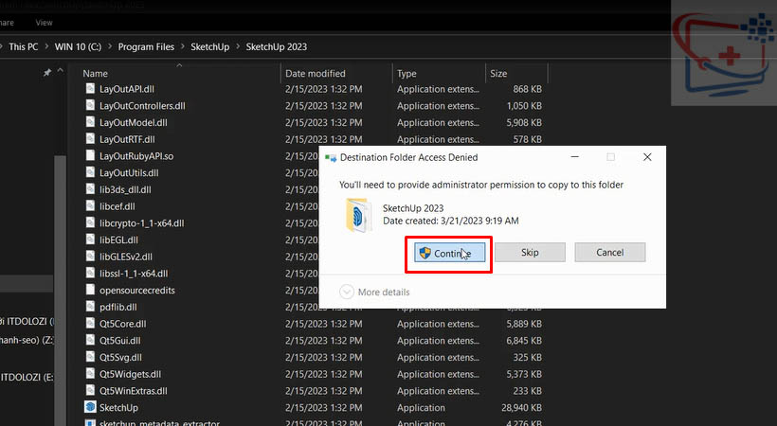Go to WIN 10 (C:) in breadcrumb
777x426 pixels.
coord(79,46)
